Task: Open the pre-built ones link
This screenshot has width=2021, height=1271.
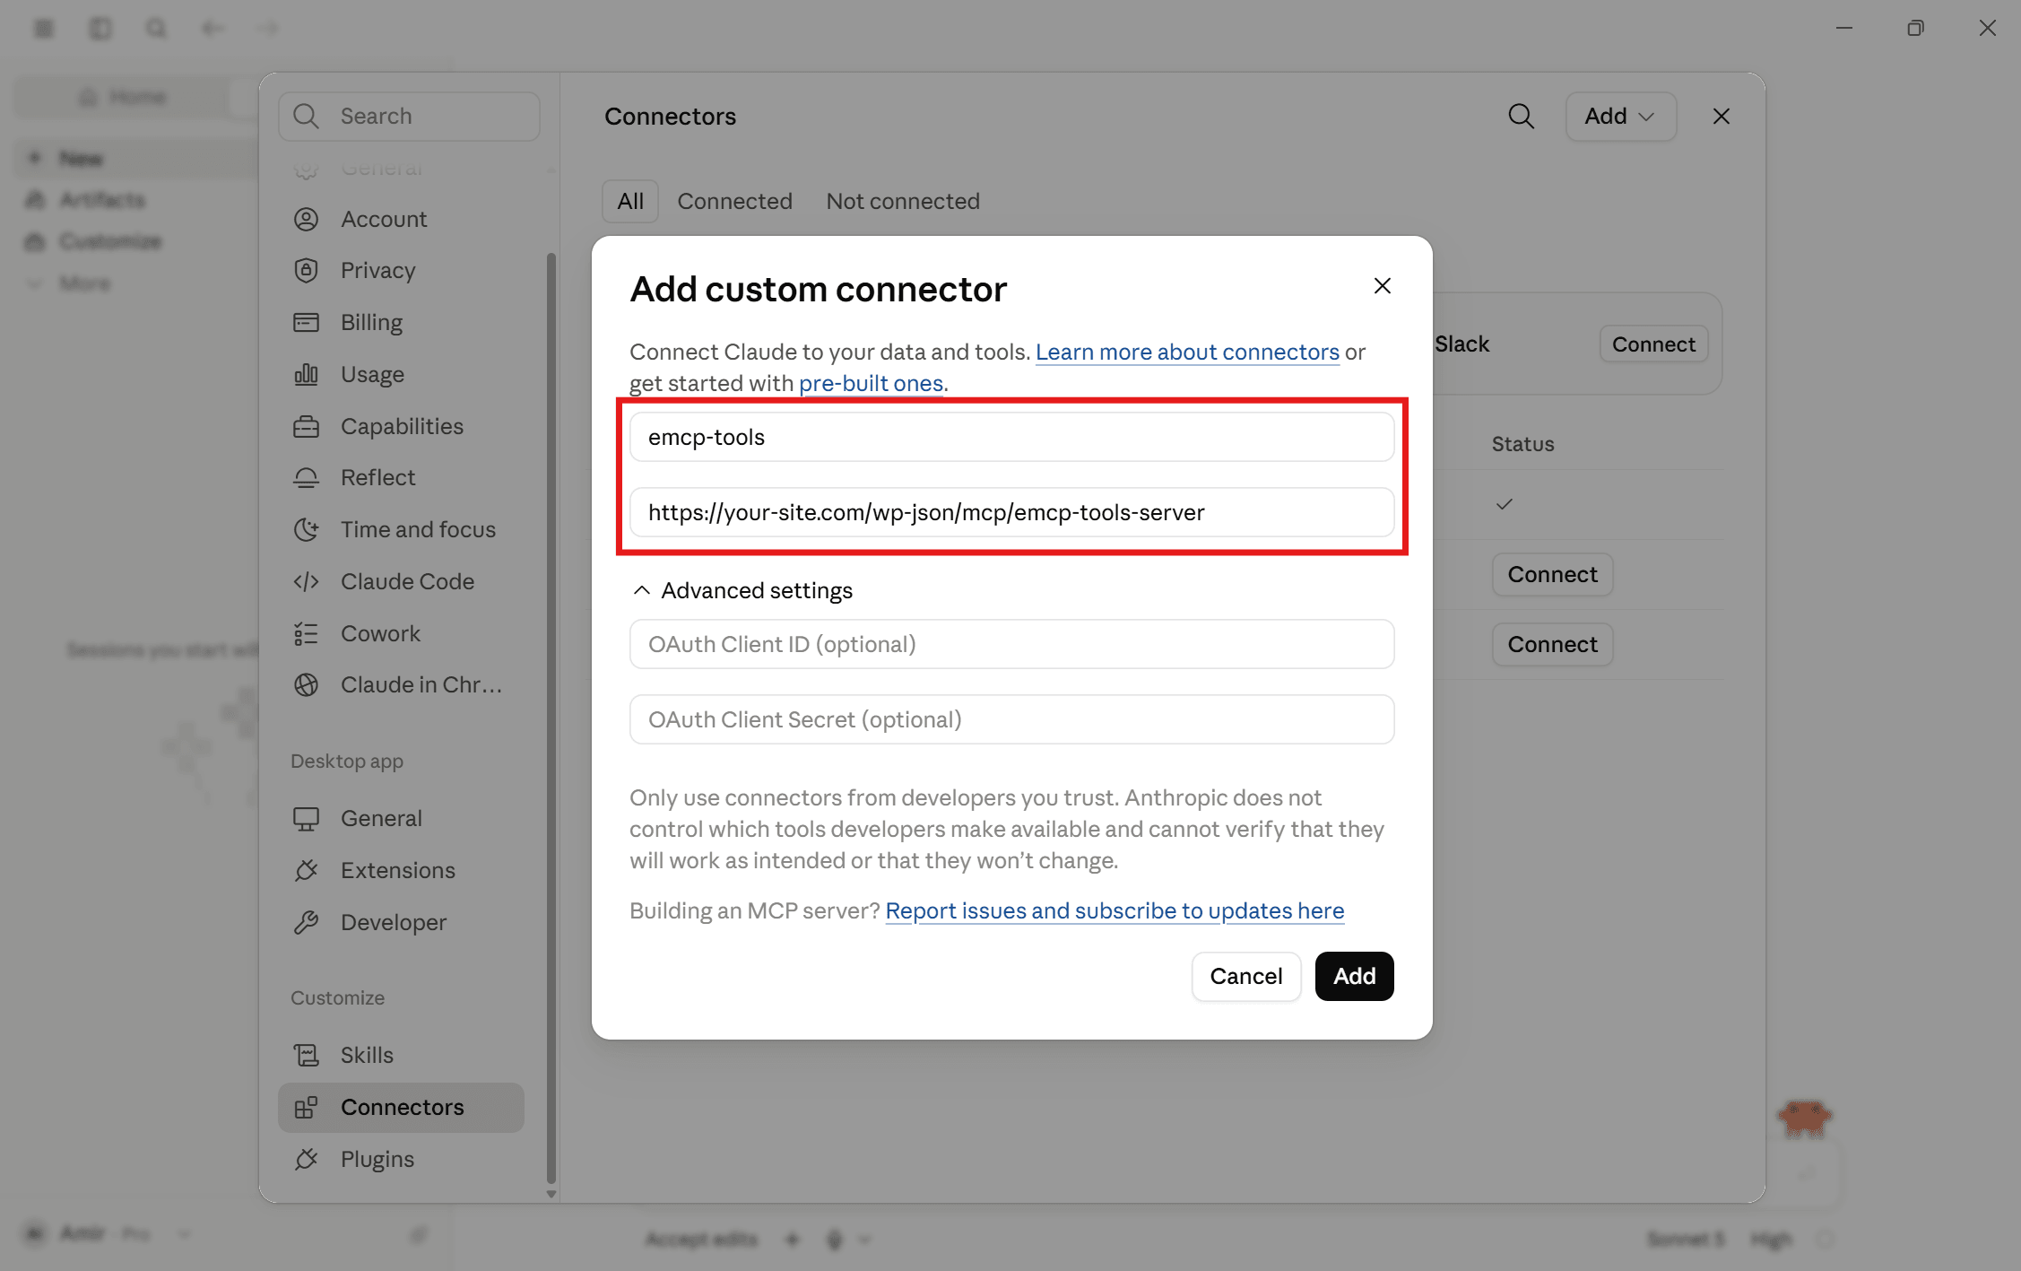Action: (x=871, y=383)
